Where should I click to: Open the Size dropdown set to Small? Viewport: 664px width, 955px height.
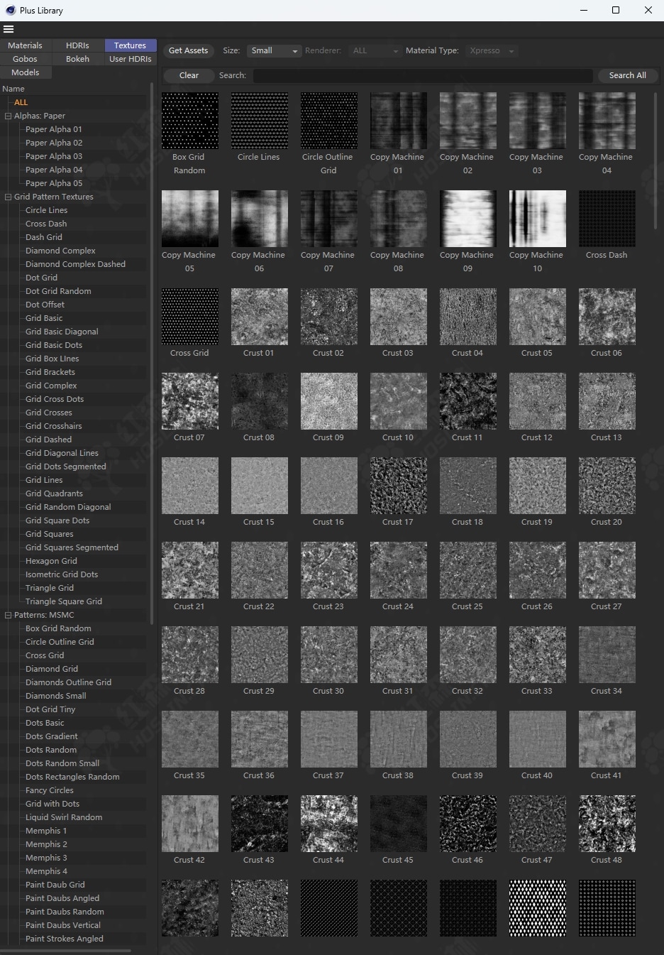(x=274, y=50)
